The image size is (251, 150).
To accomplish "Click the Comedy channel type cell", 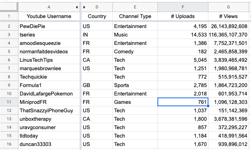I will [135, 51].
